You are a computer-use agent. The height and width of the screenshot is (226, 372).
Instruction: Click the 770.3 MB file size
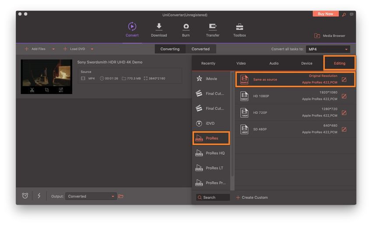click(x=134, y=78)
